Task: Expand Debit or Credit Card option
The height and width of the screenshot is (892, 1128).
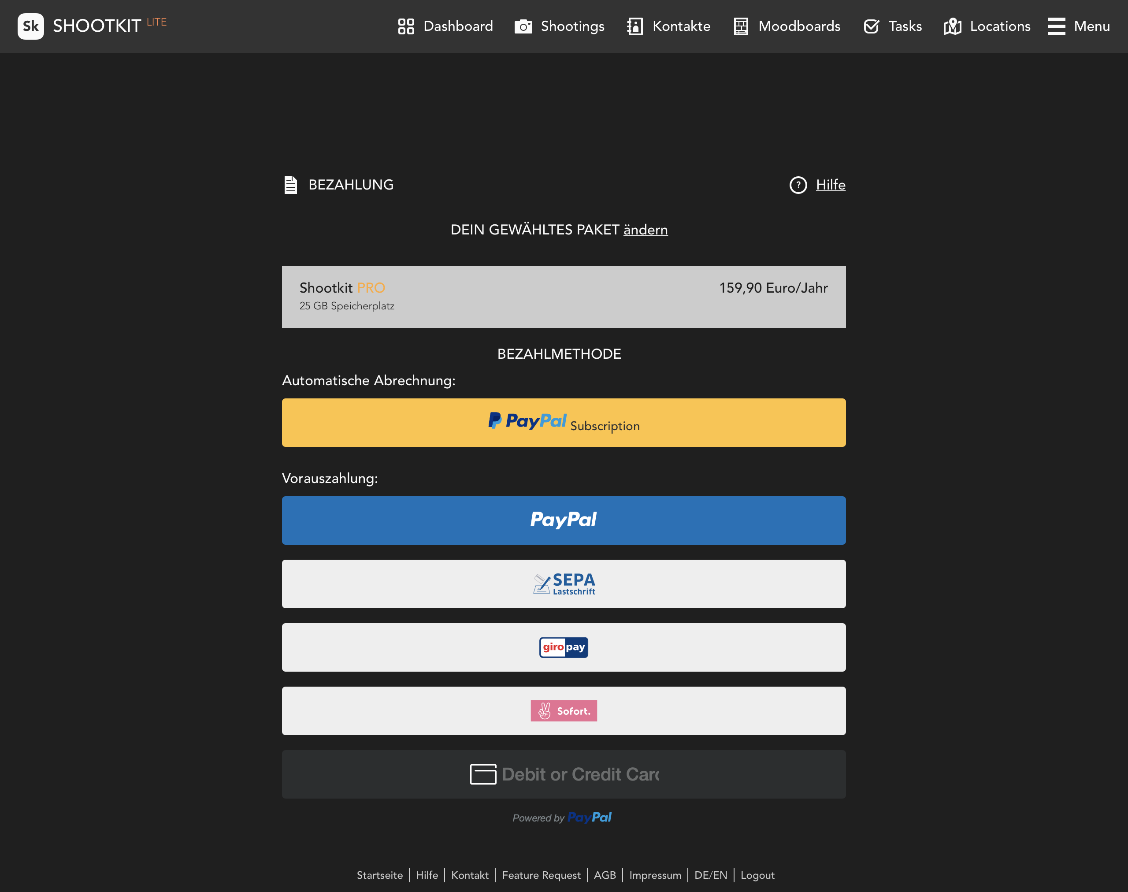Action: tap(563, 774)
